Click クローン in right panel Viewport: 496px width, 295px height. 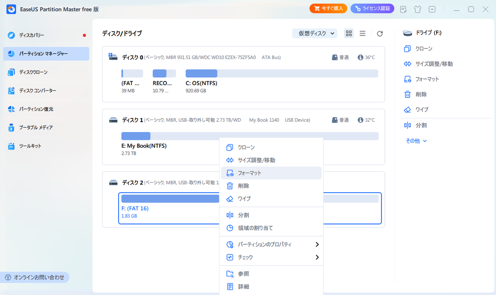[x=418, y=49]
